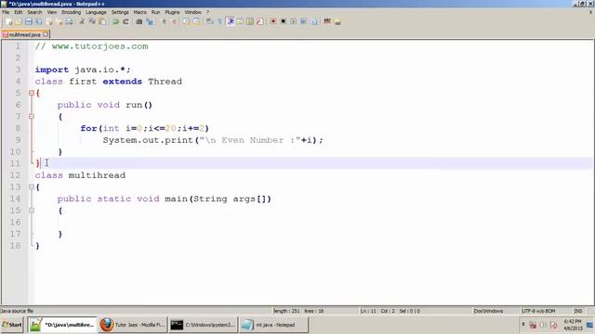Screen dimensions: 595x334
Task: Click the Open file toolbar icon
Action: (19, 22)
